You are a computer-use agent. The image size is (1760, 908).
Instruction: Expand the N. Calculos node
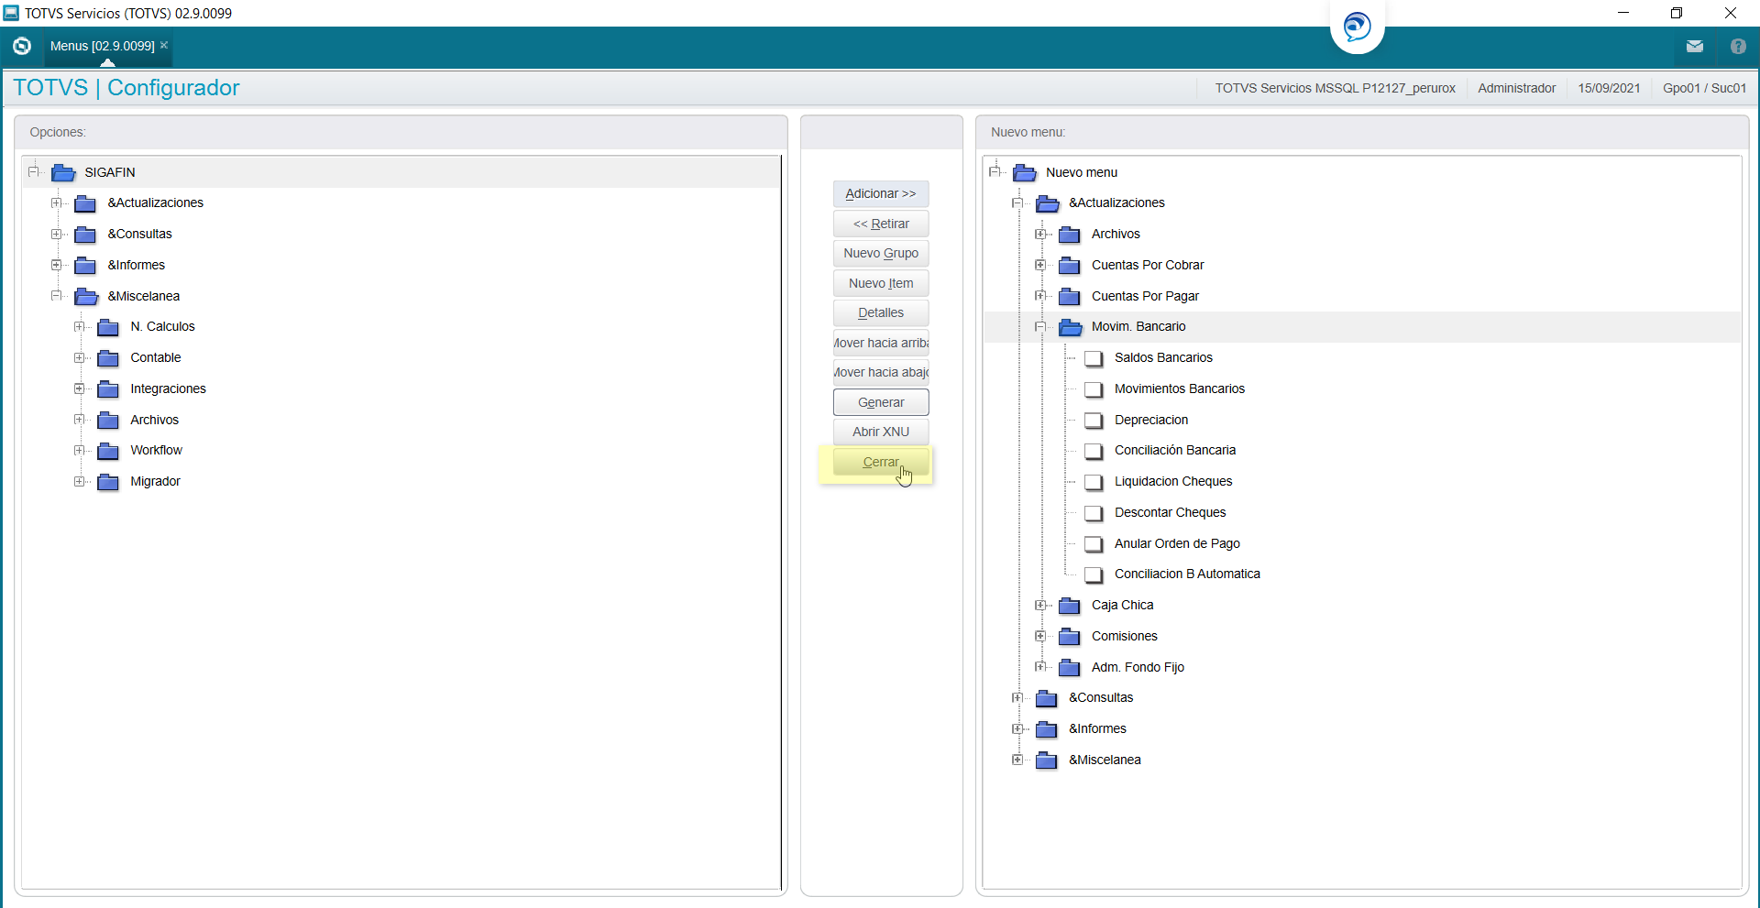(80, 326)
